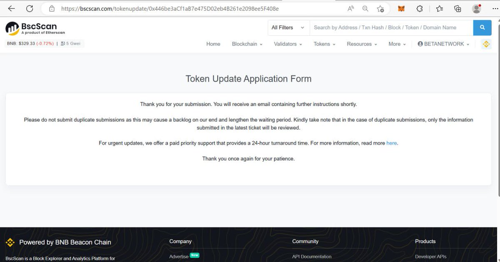The image size is (500, 262).
Task: Open the BNB Beacon Chain footer logo
Action: click(x=10, y=242)
